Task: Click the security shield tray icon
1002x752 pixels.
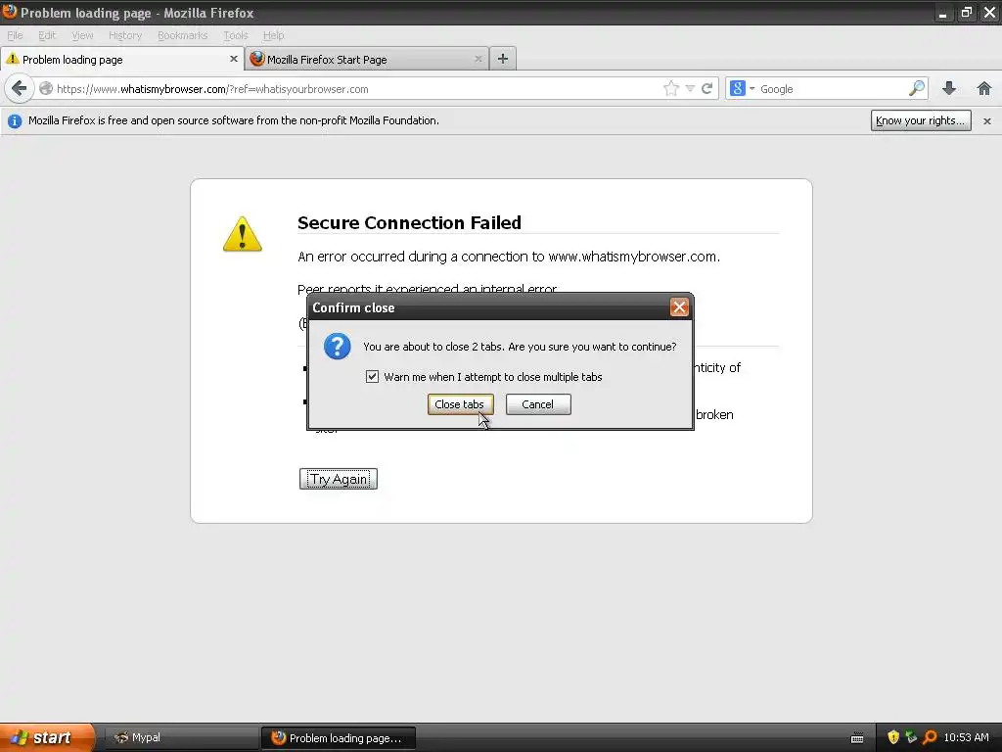Action: (892, 737)
